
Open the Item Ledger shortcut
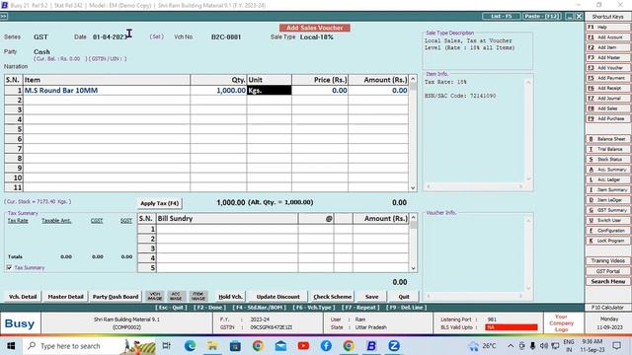[x=608, y=199]
